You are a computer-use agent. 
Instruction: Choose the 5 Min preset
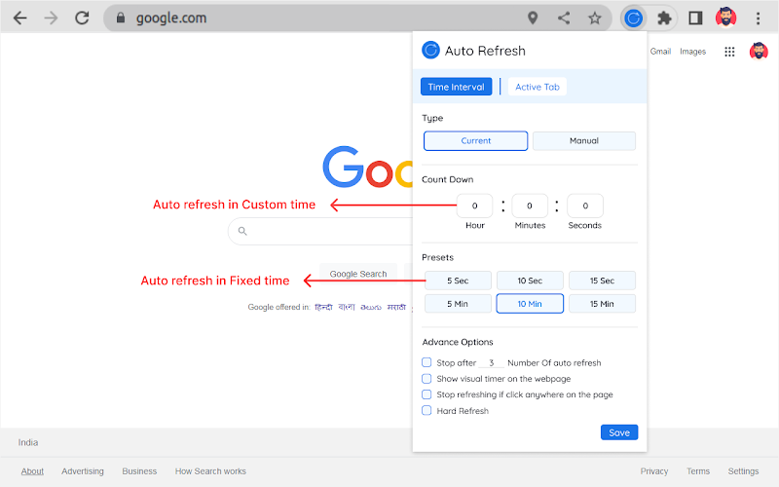point(458,304)
